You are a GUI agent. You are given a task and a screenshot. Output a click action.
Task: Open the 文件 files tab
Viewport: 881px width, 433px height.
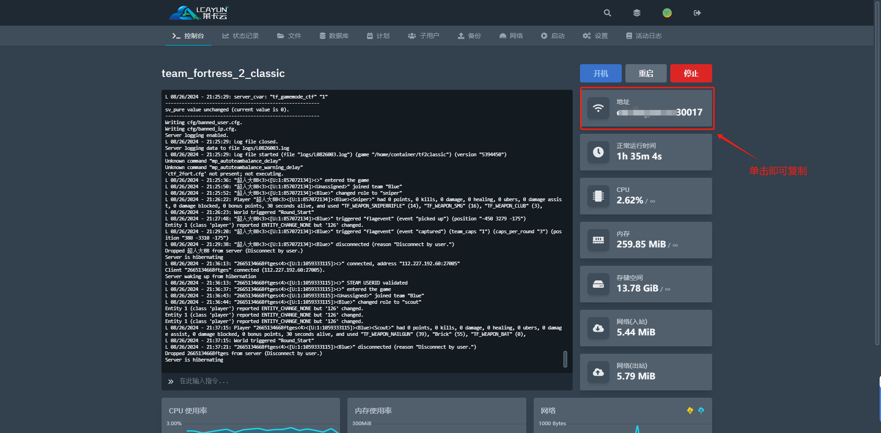click(x=289, y=36)
